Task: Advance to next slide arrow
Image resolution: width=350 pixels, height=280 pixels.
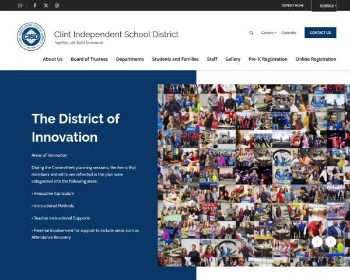Action: 331,242
